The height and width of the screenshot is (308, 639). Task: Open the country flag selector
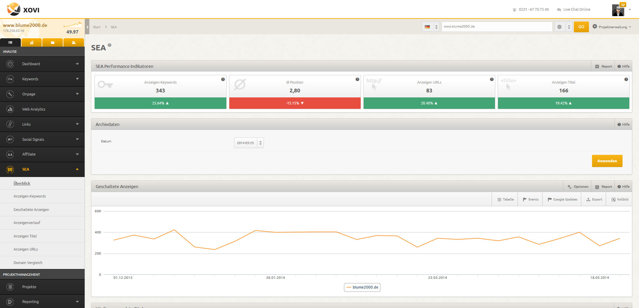[431, 27]
